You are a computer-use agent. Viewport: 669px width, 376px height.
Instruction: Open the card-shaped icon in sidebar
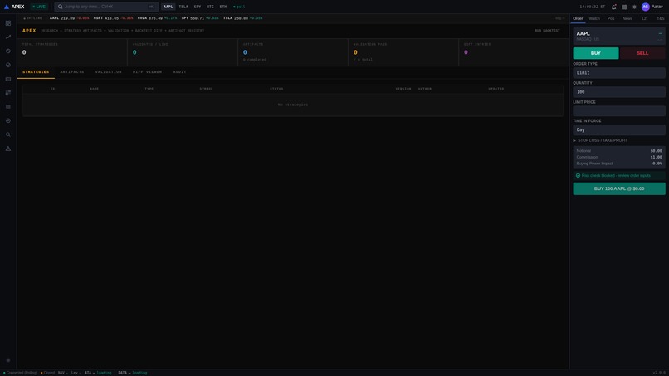(8, 79)
